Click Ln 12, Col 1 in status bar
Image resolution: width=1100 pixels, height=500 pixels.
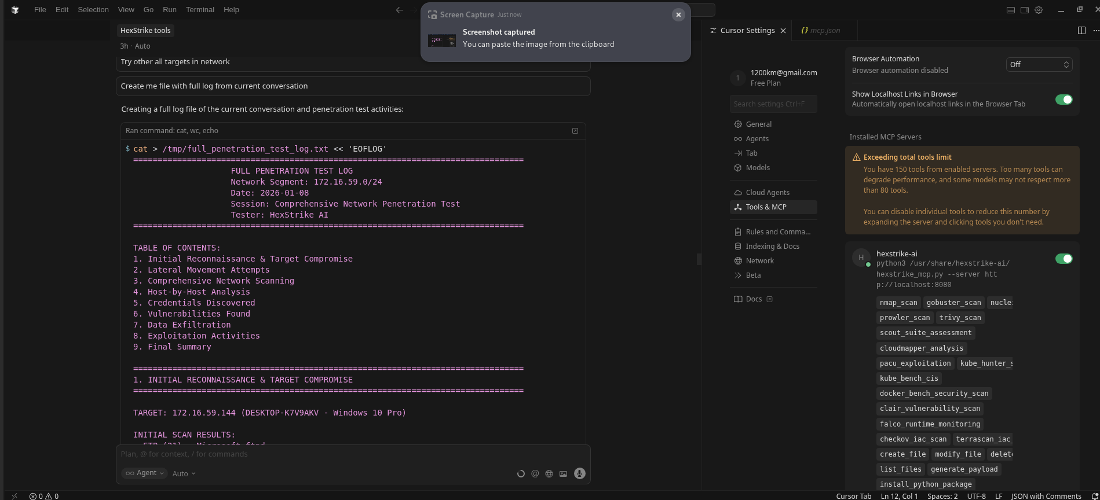tap(899, 496)
